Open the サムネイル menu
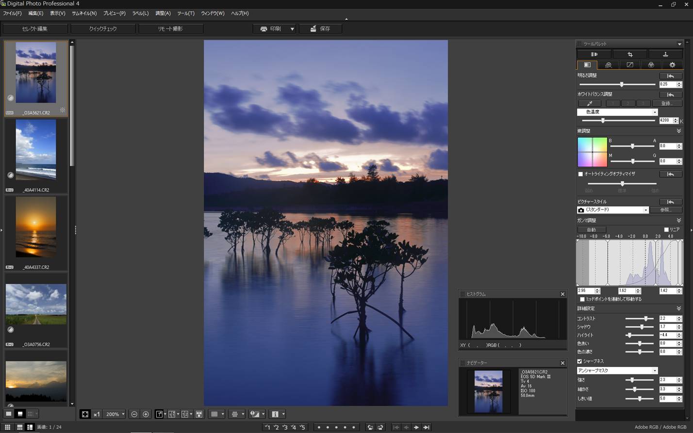Image resolution: width=693 pixels, height=433 pixels. 83,13
